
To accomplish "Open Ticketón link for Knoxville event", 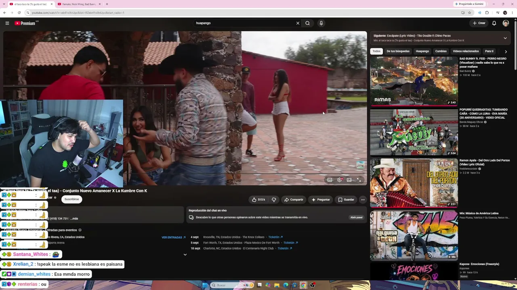I will coord(275,237).
